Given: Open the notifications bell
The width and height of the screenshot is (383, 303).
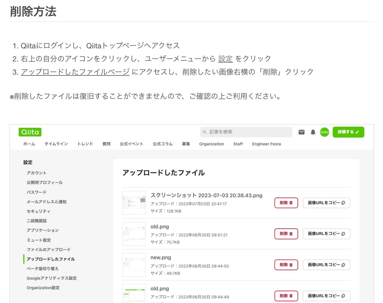Looking at the screenshot, I should coord(313,132).
